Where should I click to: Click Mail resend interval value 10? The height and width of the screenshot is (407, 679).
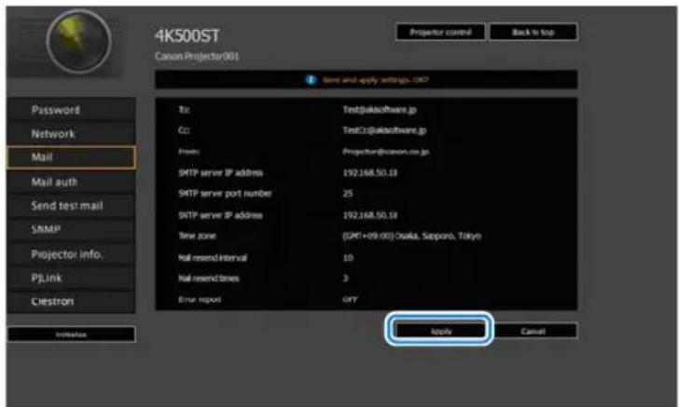(x=348, y=258)
